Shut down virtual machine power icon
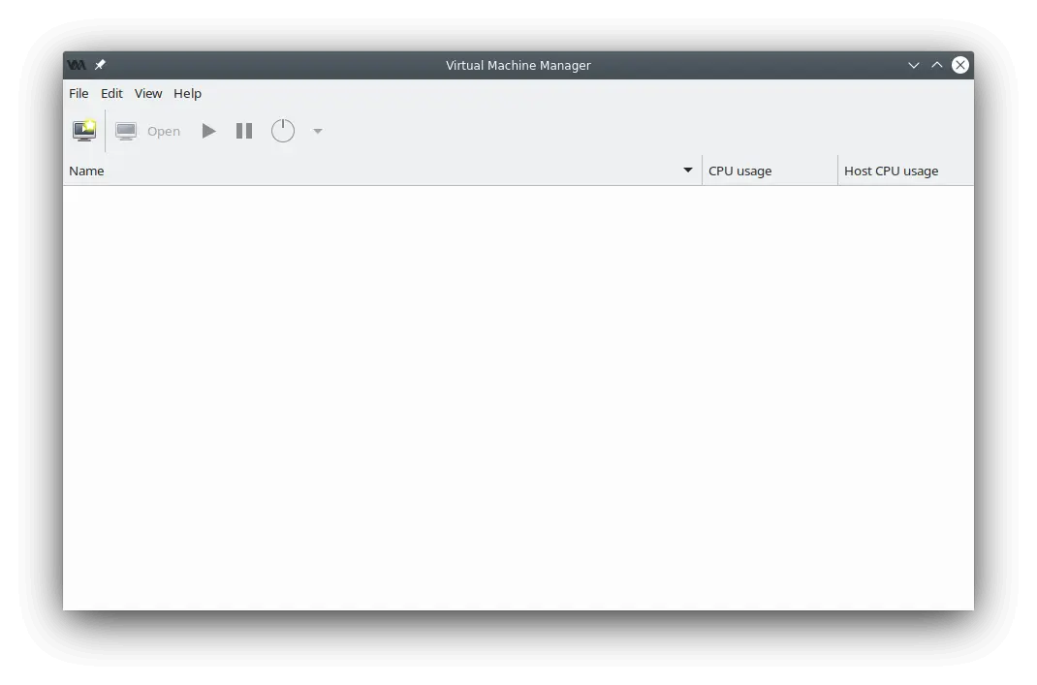Image resolution: width=1037 pixels, height=685 pixels. coord(282,131)
